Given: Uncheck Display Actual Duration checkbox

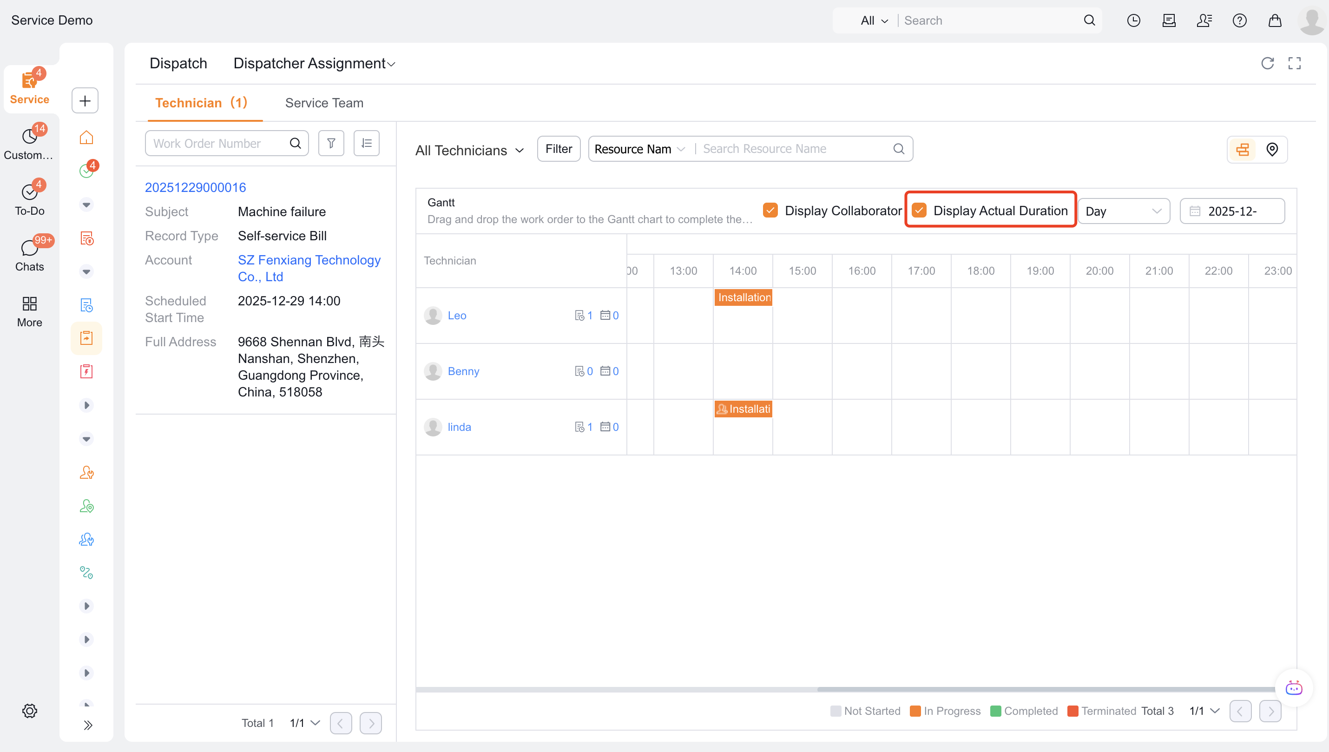Looking at the screenshot, I should pos(919,210).
